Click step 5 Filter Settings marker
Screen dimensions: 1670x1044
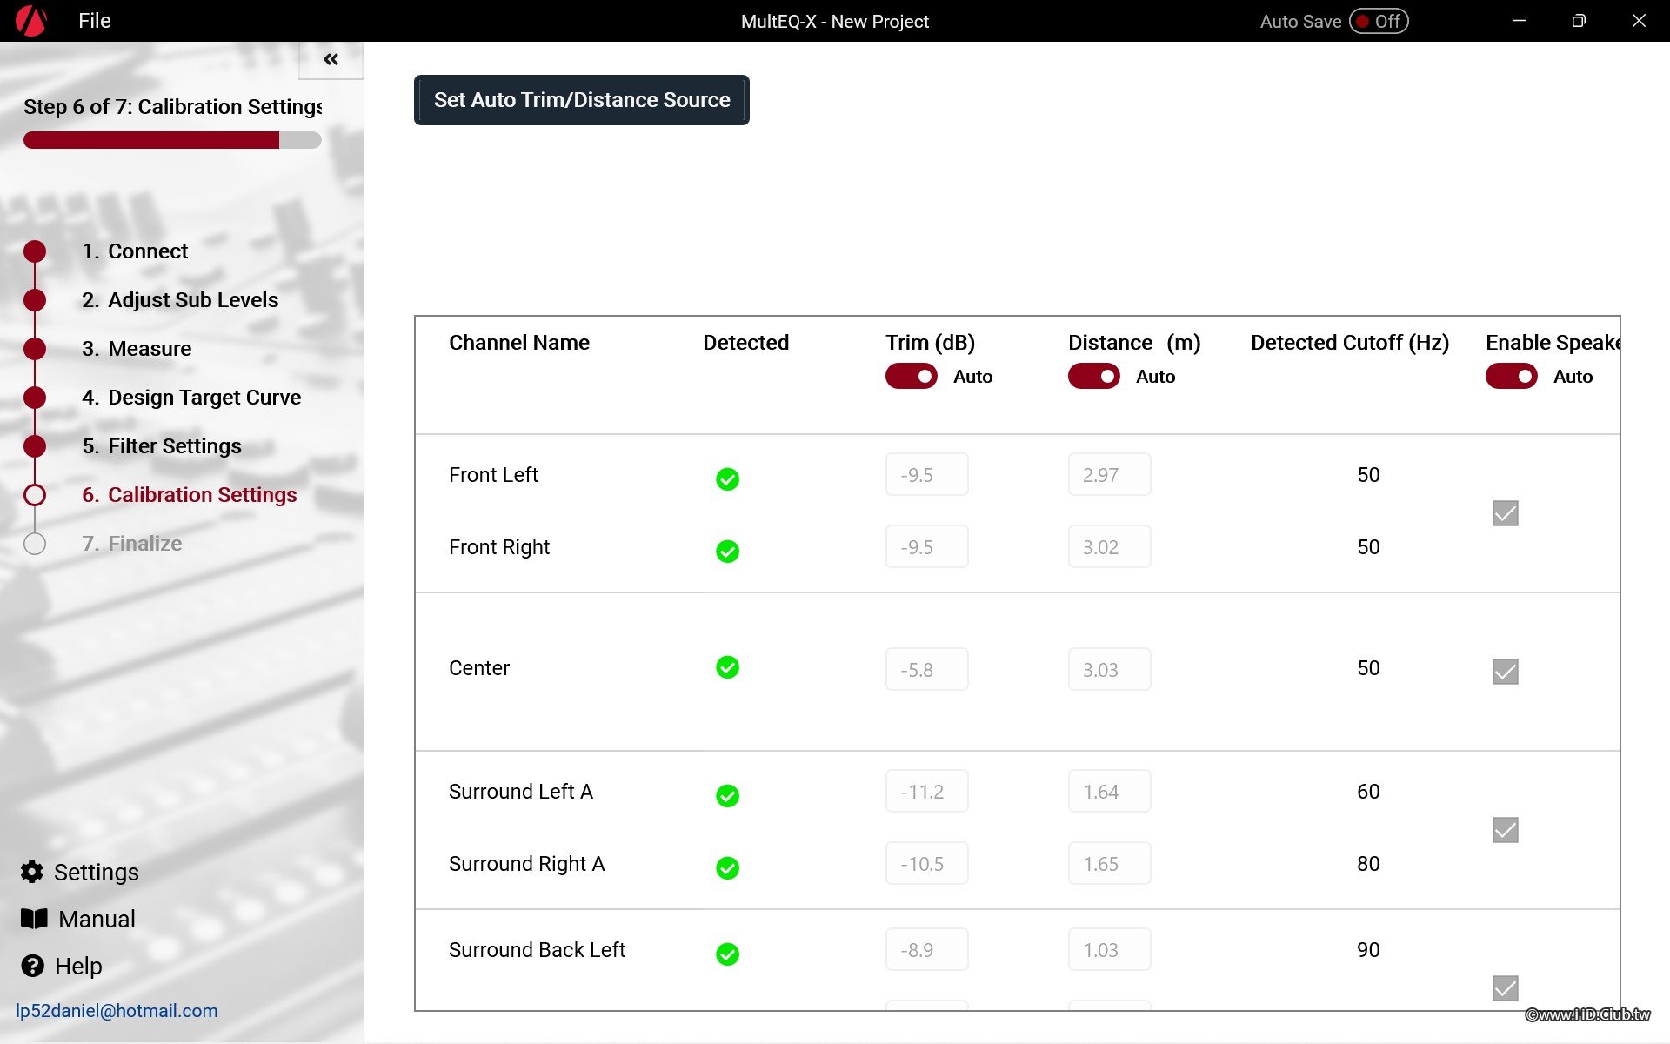(35, 446)
